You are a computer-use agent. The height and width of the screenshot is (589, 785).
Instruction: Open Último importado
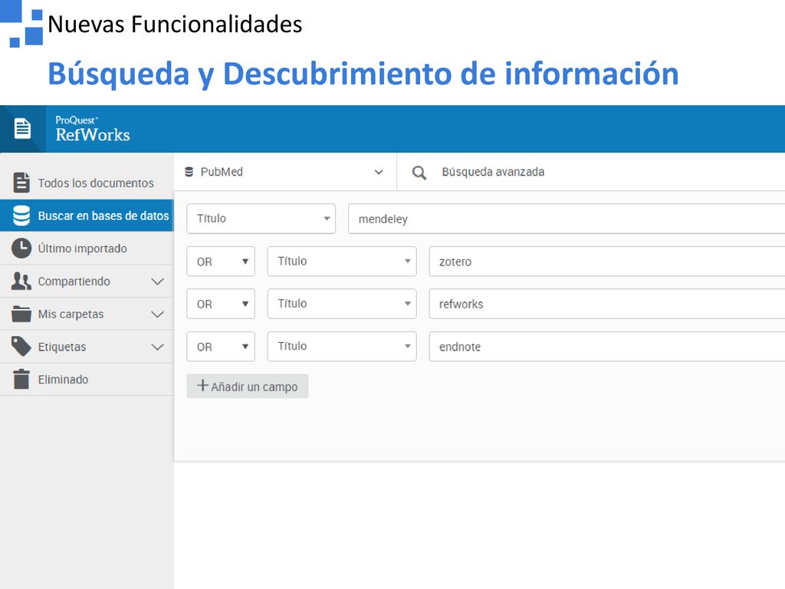click(x=87, y=248)
